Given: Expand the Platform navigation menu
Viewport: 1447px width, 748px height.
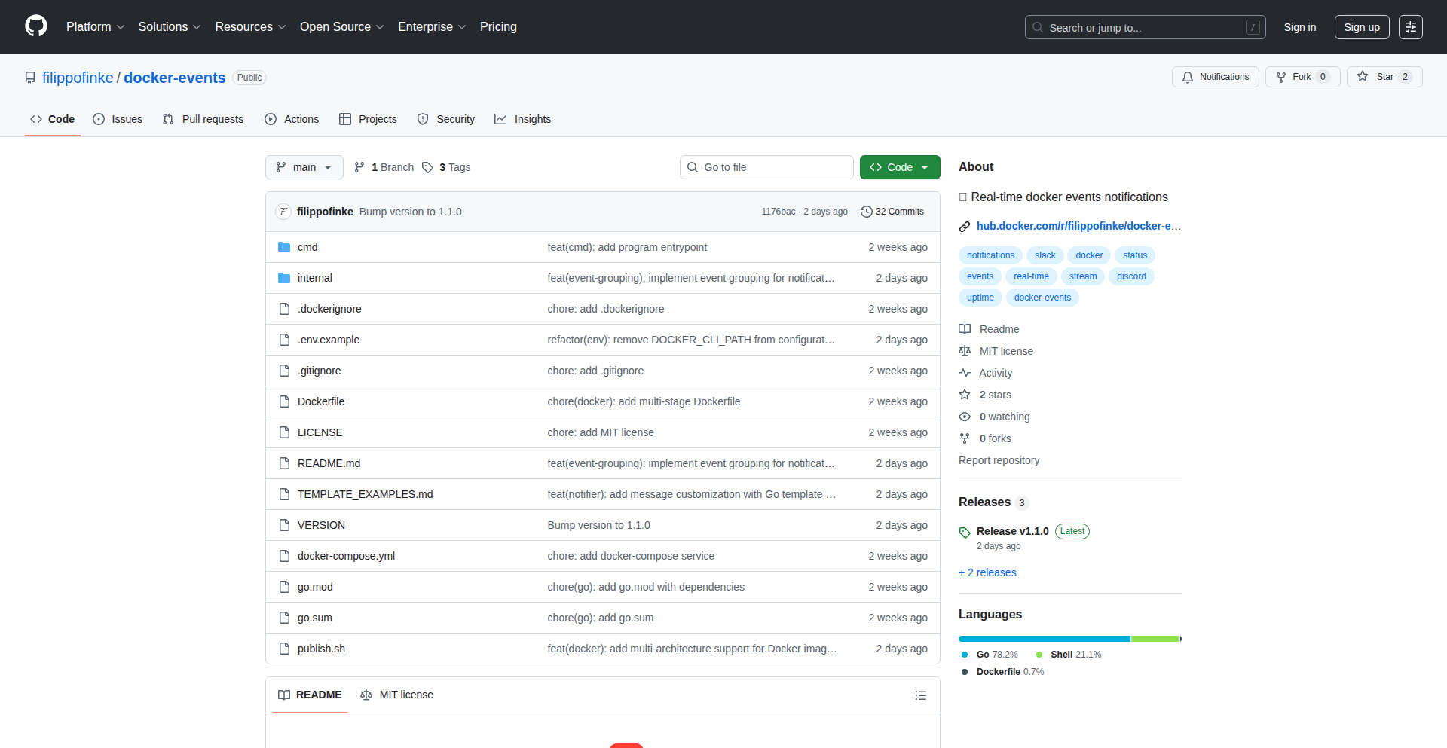Looking at the screenshot, I should 95,27.
